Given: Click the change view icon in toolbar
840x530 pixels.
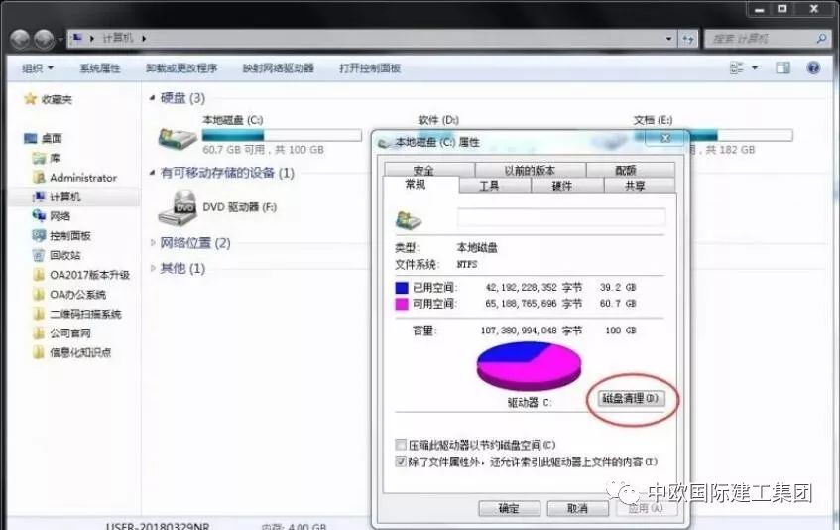Looking at the screenshot, I should [737, 67].
